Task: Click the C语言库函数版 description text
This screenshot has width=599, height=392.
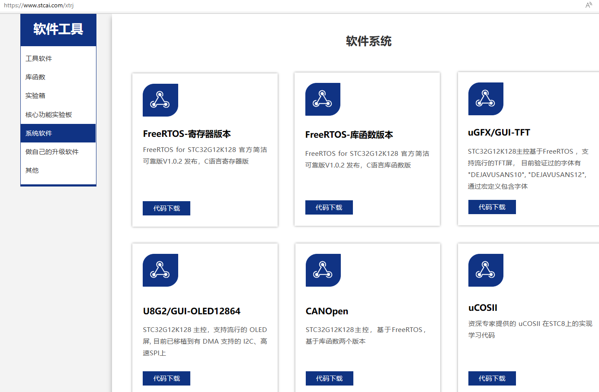Action: pyautogui.click(x=367, y=159)
